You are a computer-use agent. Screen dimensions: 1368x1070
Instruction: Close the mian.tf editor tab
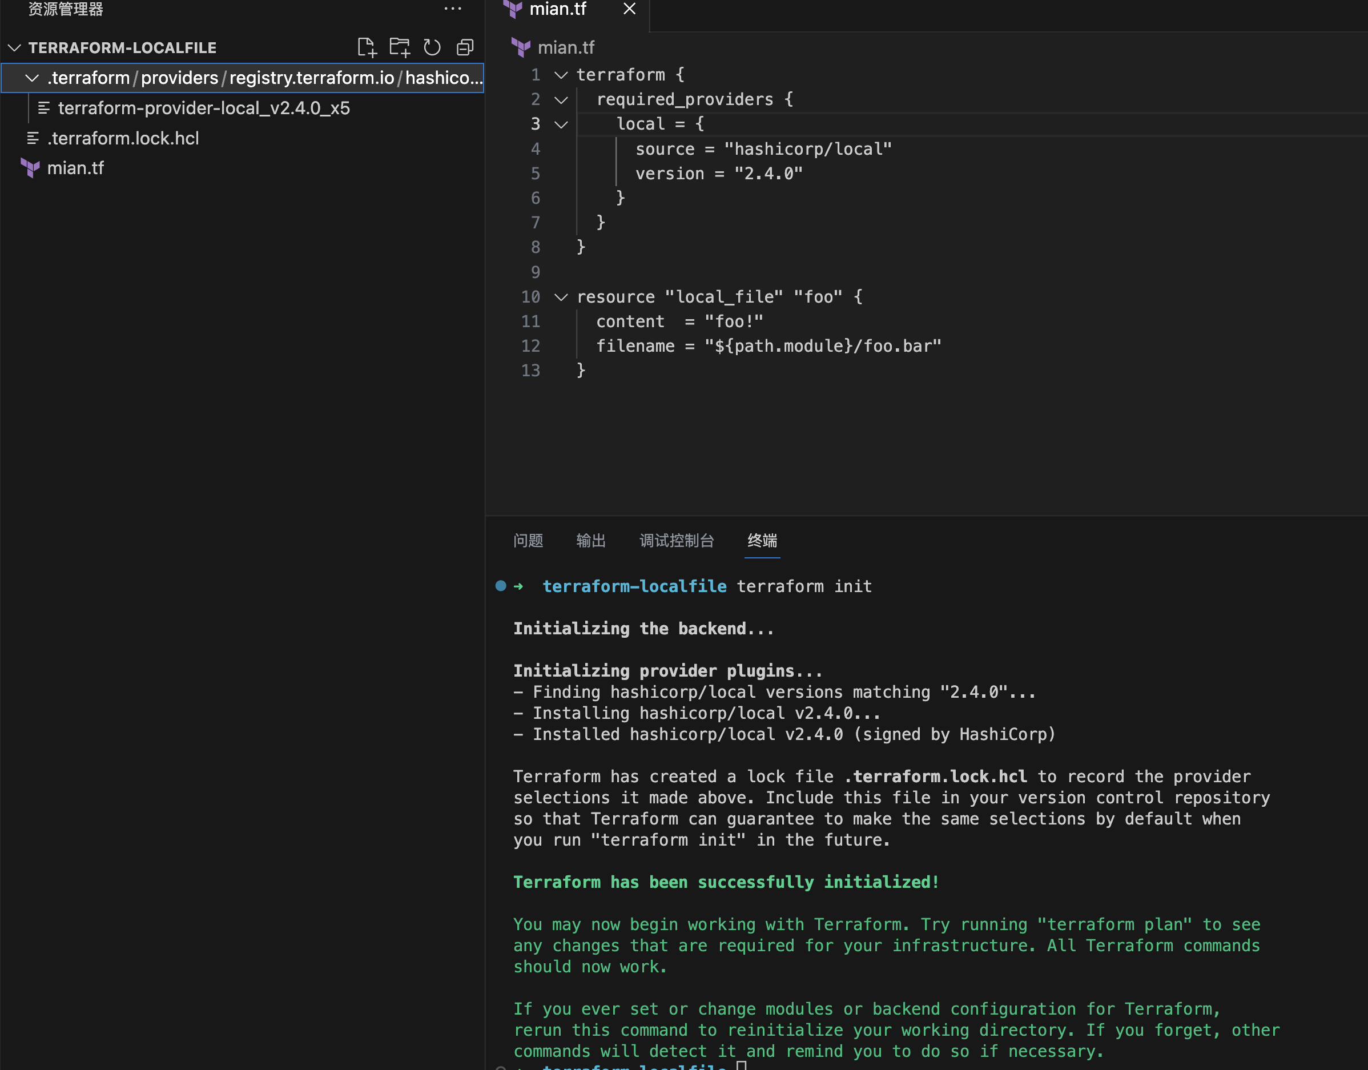pos(630,9)
